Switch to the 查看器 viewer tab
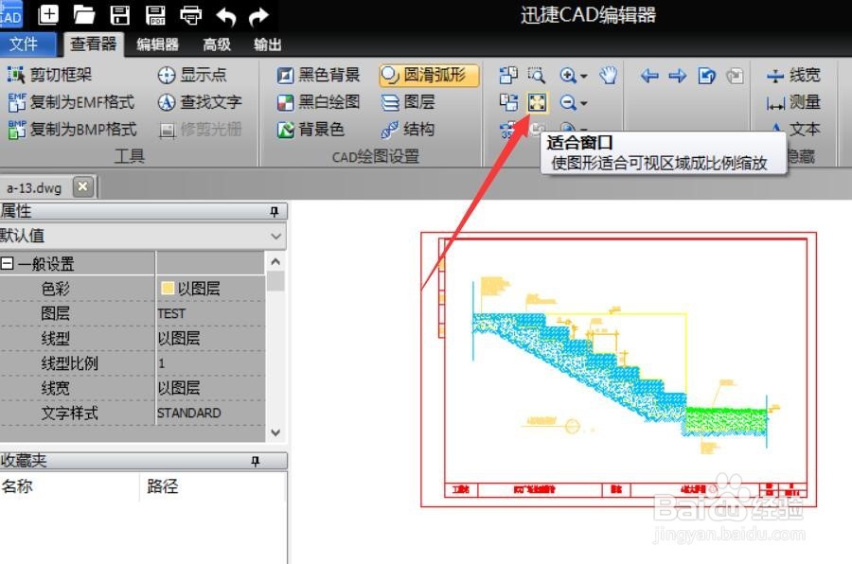 tap(94, 44)
